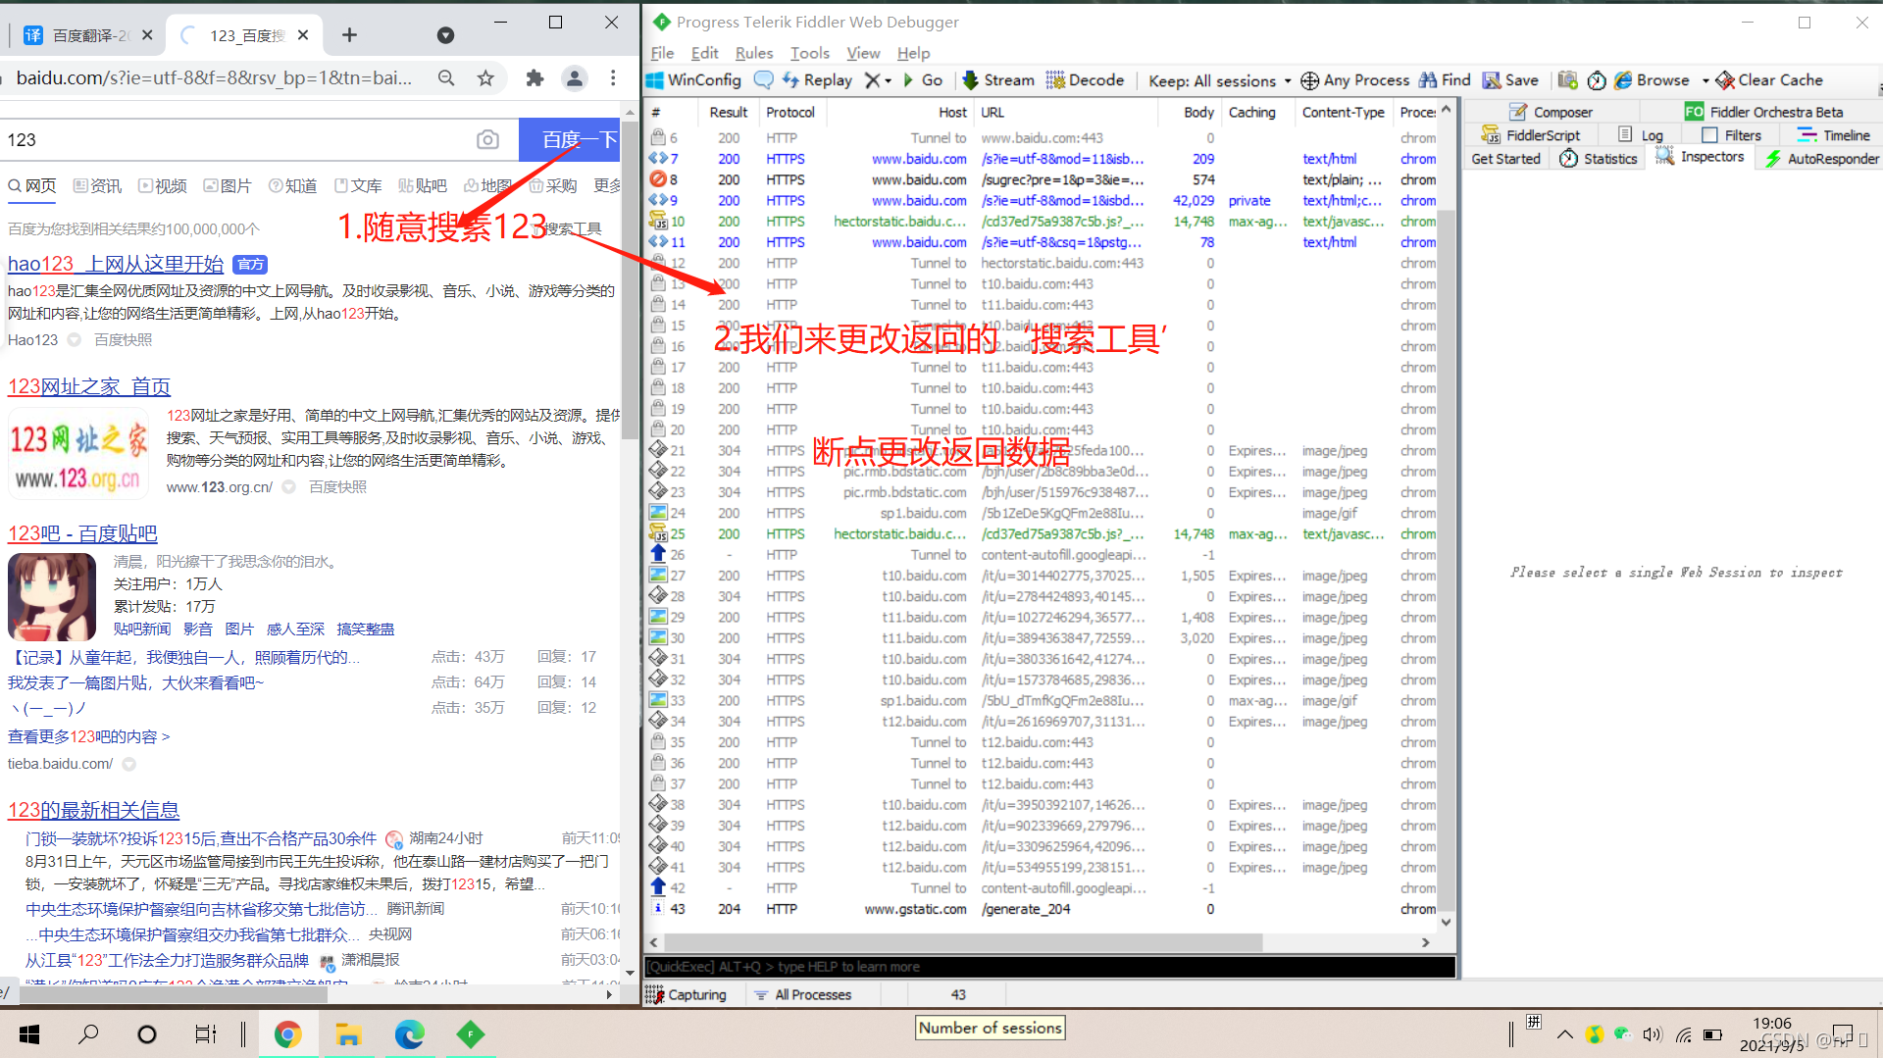
Task: Open the 资讯 tab on Baidu results
Action: coord(97,185)
